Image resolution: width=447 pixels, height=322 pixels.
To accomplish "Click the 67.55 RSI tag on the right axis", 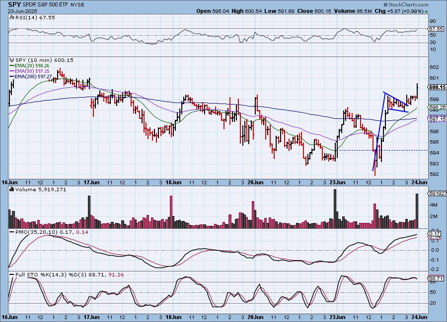I will (436, 29).
